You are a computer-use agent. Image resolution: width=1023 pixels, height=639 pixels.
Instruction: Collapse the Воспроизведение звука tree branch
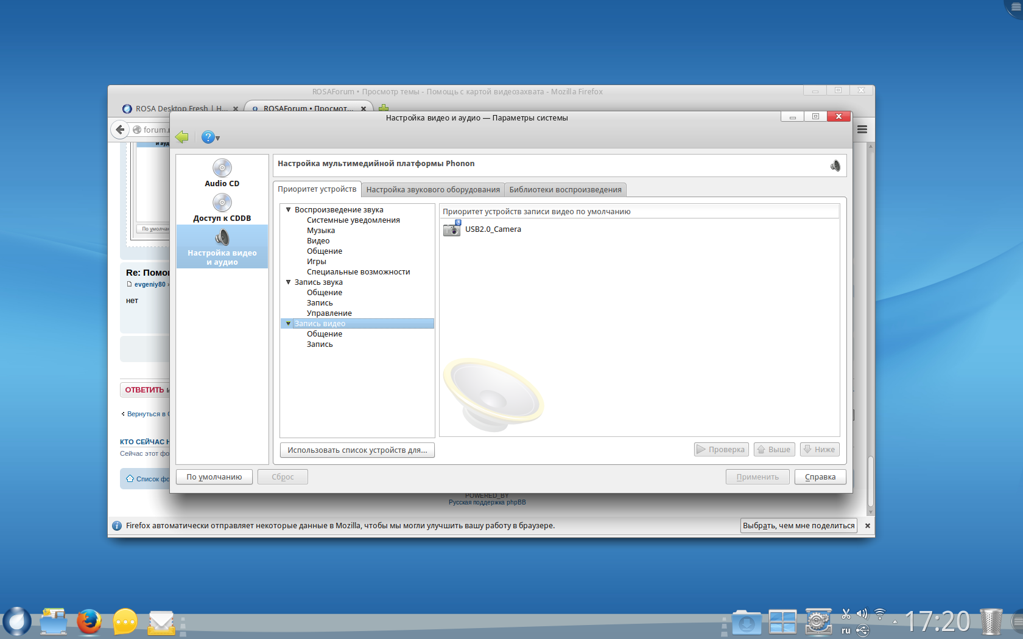[288, 210]
